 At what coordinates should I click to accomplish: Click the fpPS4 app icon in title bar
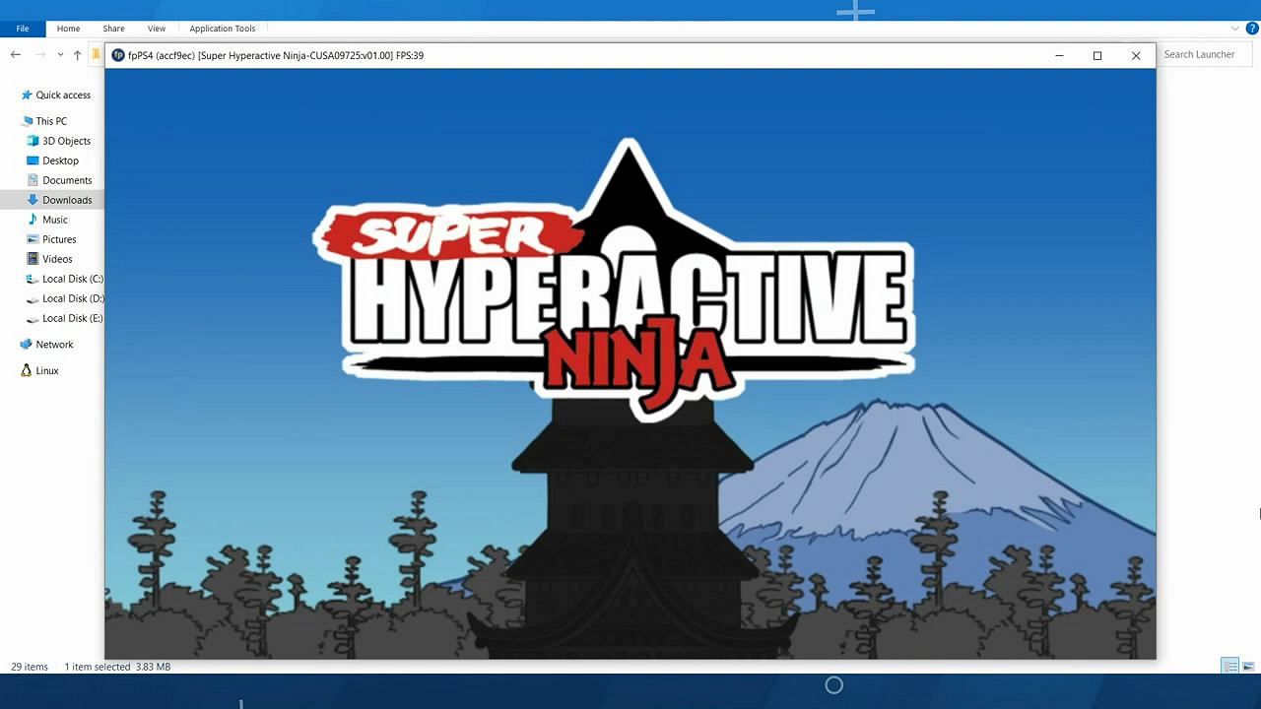118,55
